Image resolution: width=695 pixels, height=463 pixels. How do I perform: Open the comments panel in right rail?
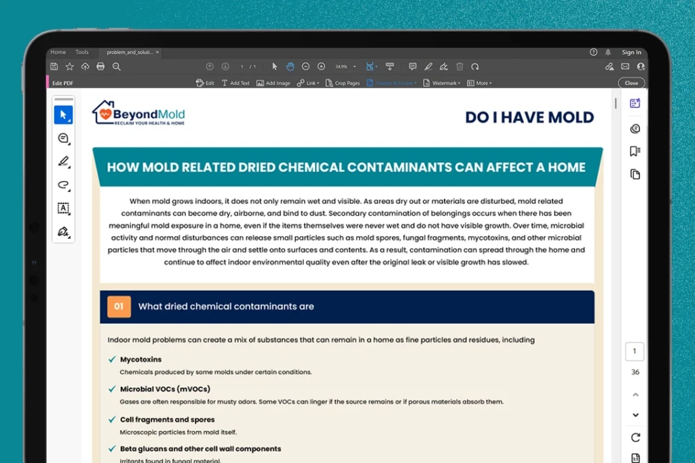[635, 129]
